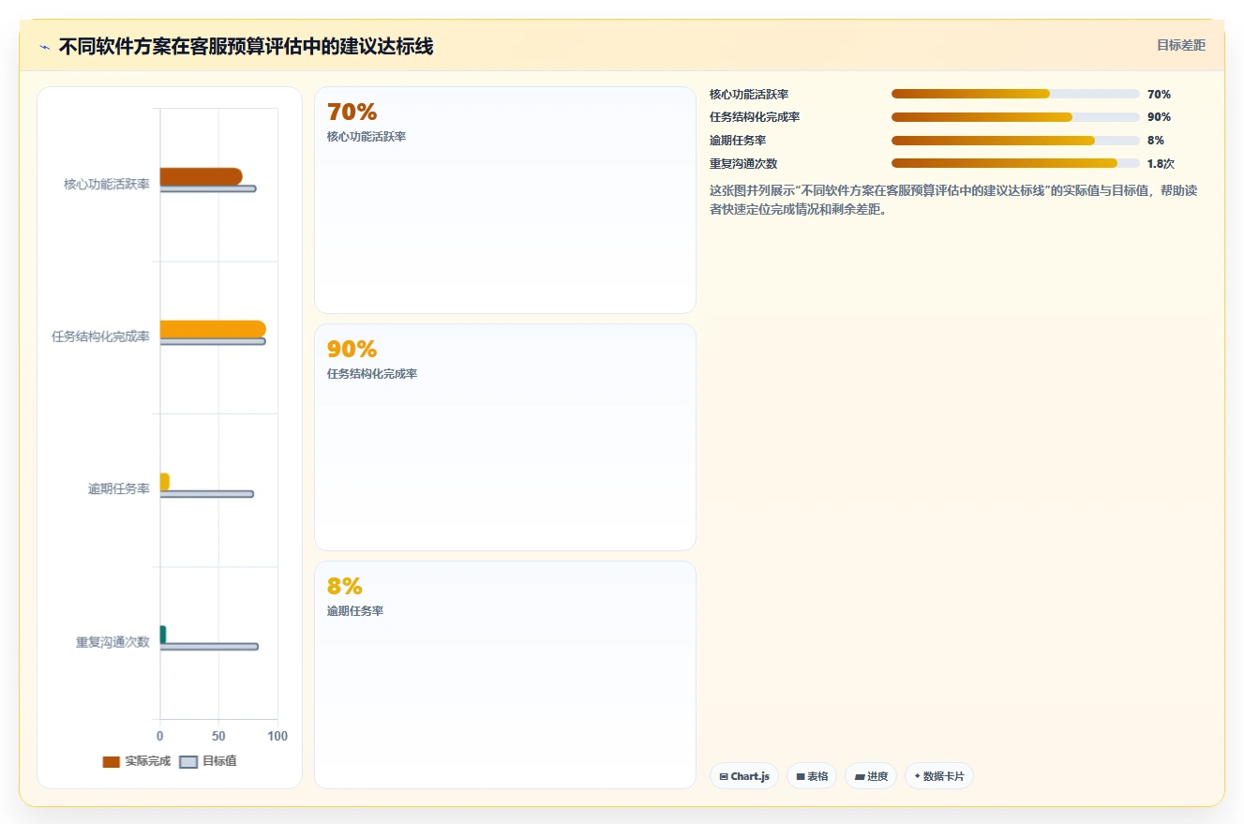Click the 进度 tag chip

tap(871, 776)
